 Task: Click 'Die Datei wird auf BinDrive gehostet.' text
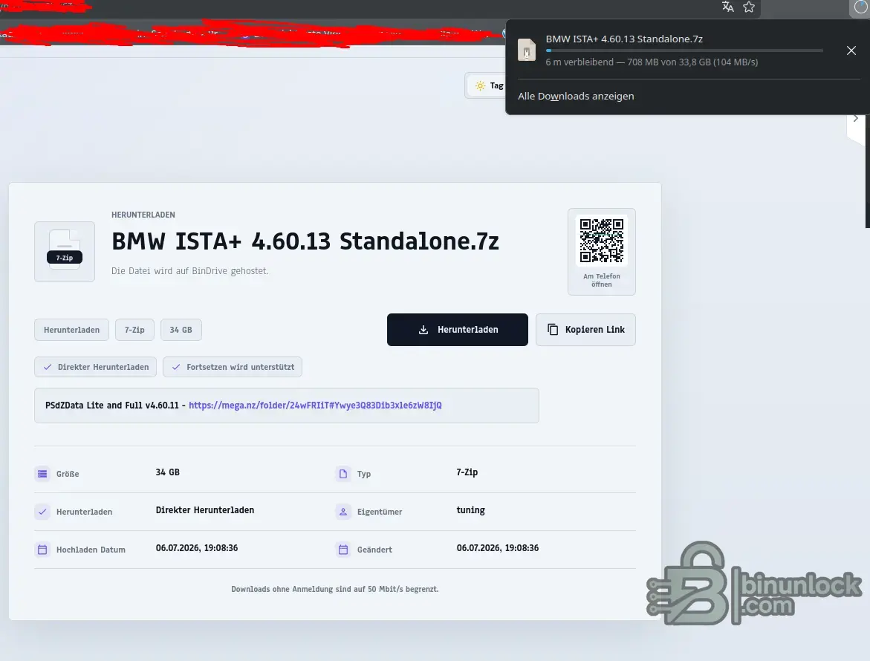(x=189, y=271)
